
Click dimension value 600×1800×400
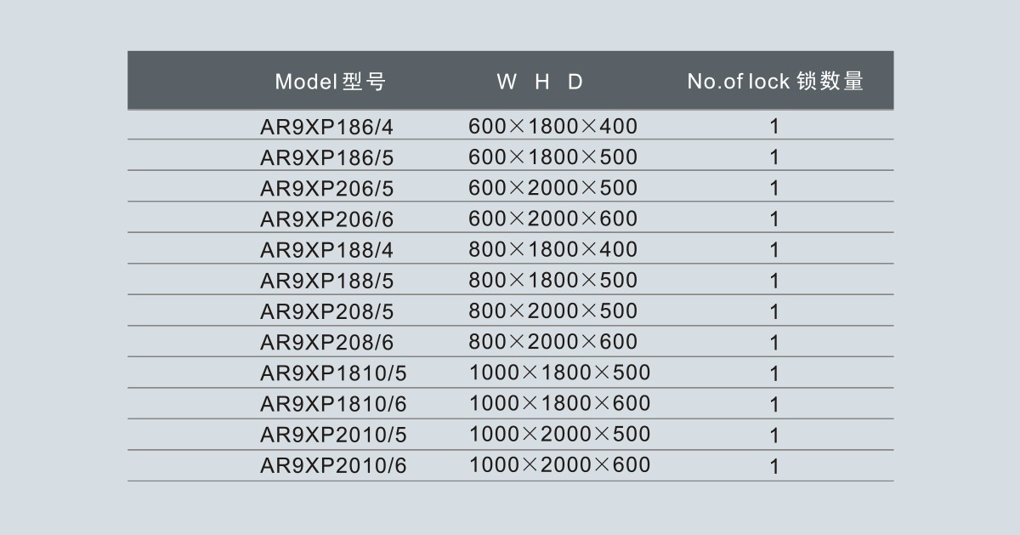552,127
